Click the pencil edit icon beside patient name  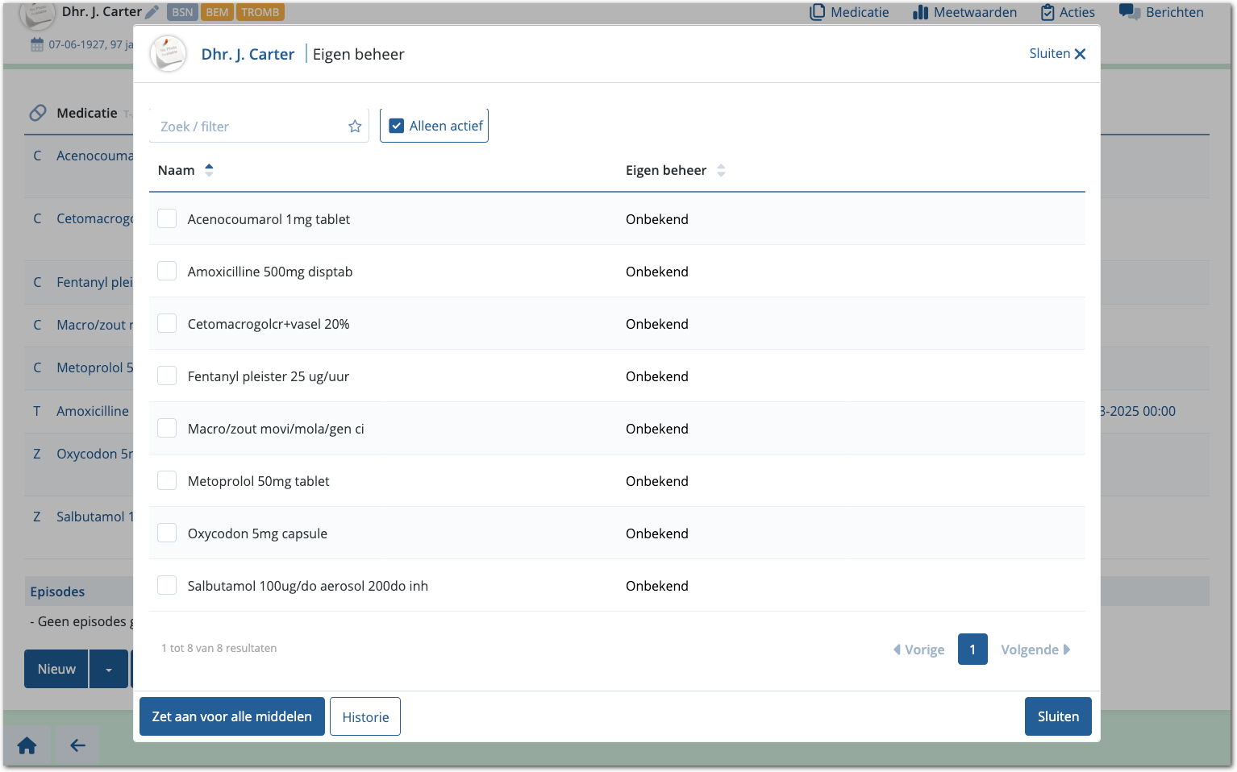click(x=152, y=12)
